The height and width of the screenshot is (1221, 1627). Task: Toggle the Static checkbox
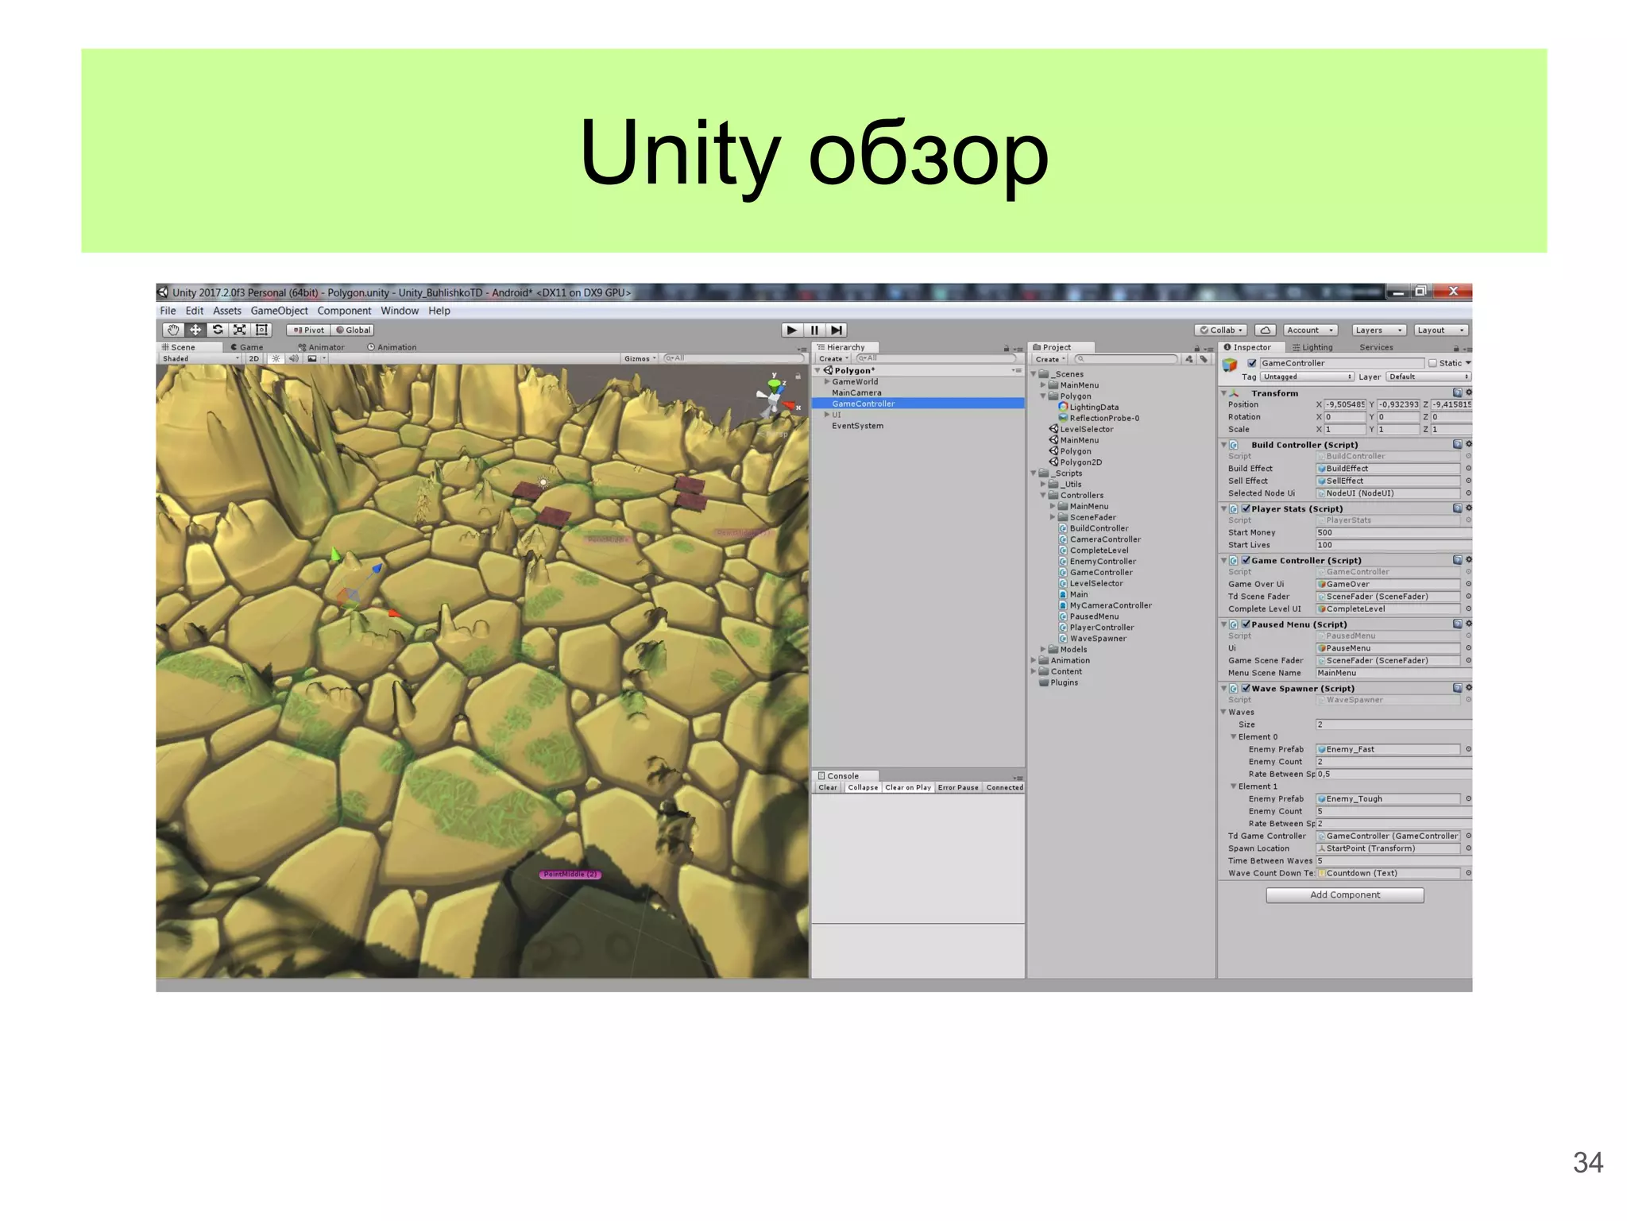(x=1432, y=363)
